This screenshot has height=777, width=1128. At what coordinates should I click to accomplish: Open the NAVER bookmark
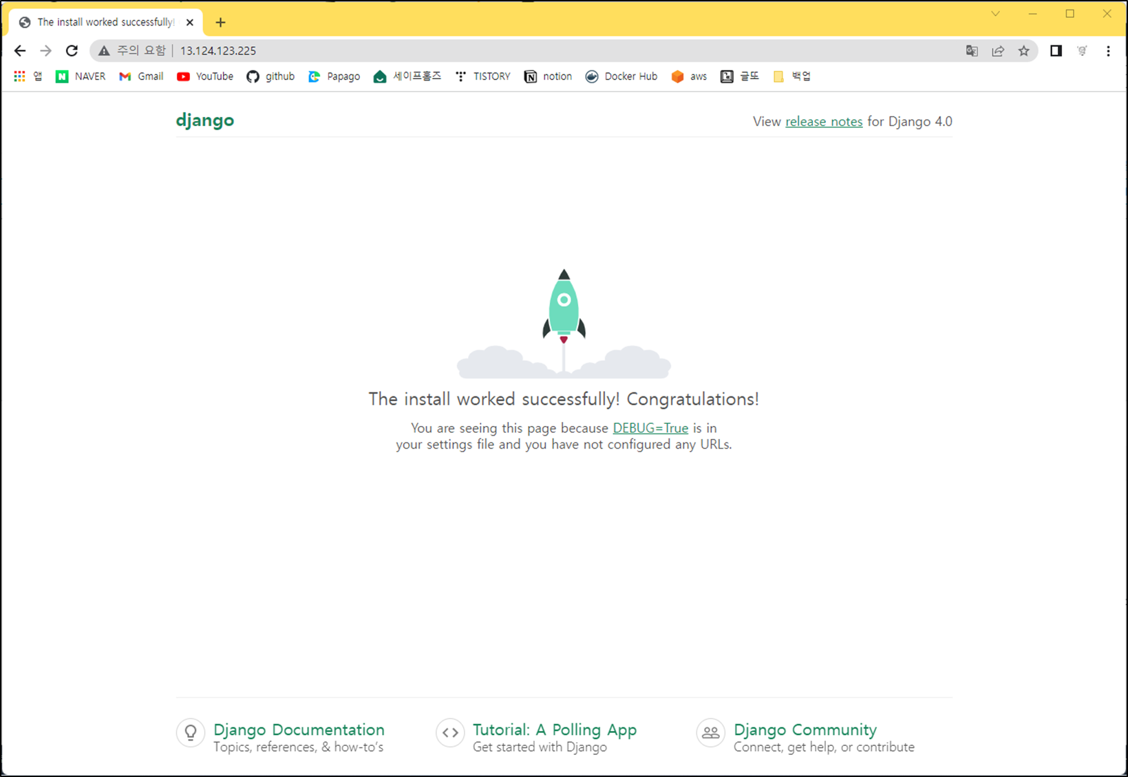[81, 76]
